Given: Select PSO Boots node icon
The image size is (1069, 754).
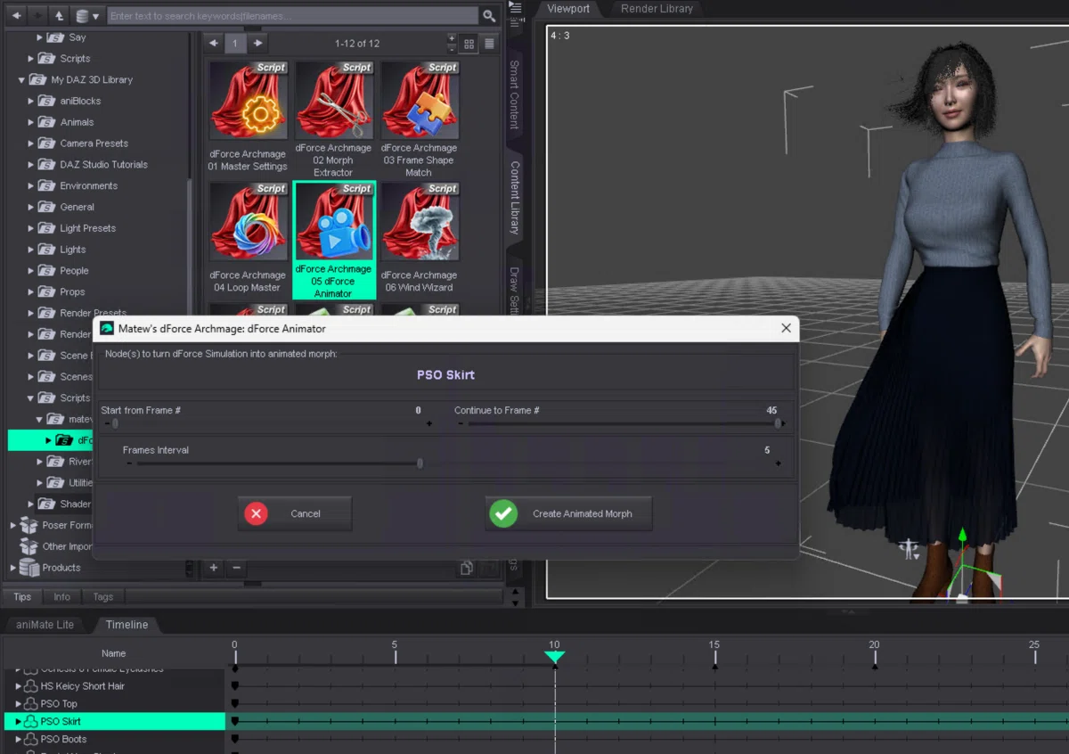Looking at the screenshot, I should 30,739.
